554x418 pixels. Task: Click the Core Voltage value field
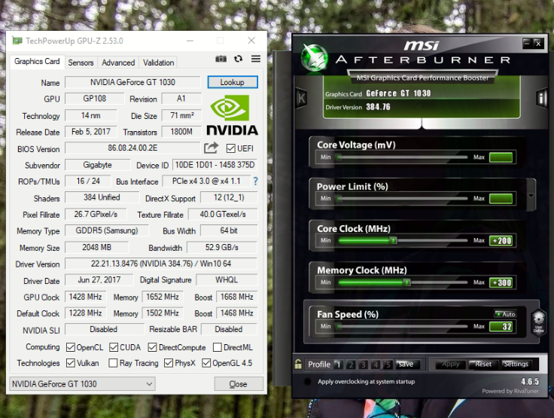[501, 157]
